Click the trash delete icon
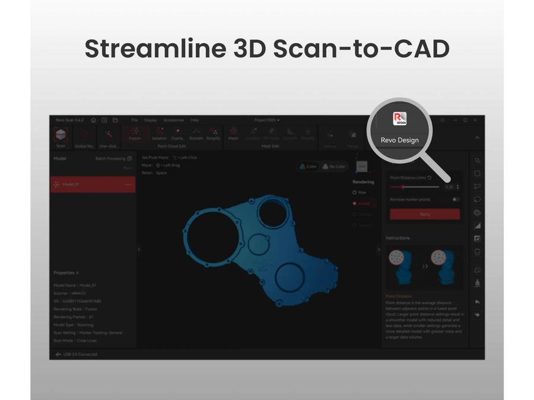The image size is (534, 400). pos(477,252)
